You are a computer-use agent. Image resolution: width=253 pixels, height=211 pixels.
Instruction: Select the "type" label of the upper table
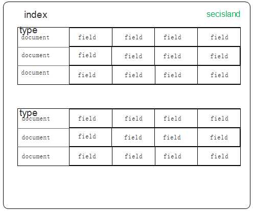pos(28,31)
